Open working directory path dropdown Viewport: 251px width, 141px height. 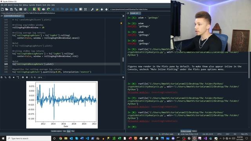click(140, 9)
